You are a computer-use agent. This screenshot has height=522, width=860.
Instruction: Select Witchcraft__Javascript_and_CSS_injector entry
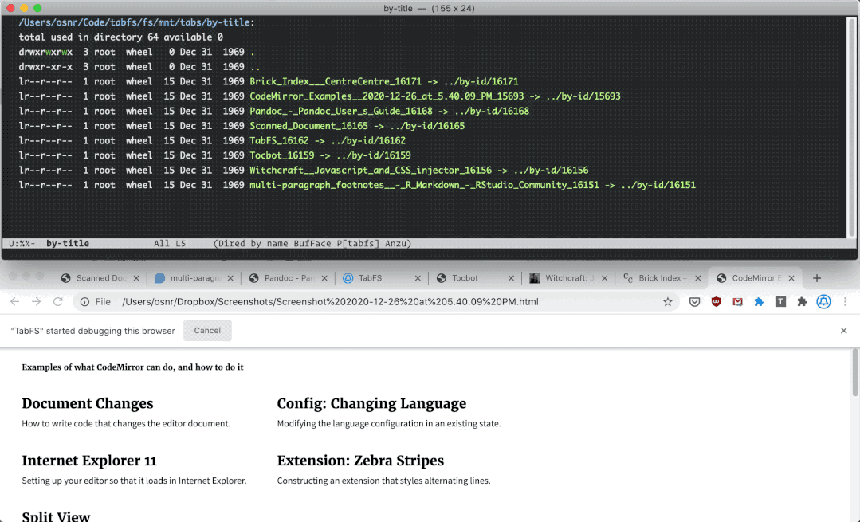click(x=371, y=170)
